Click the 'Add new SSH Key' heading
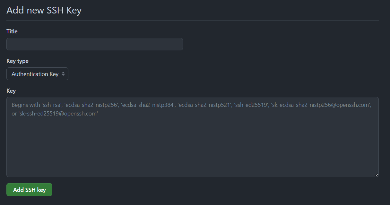Image resolution: width=390 pixels, height=205 pixels. coord(44,10)
